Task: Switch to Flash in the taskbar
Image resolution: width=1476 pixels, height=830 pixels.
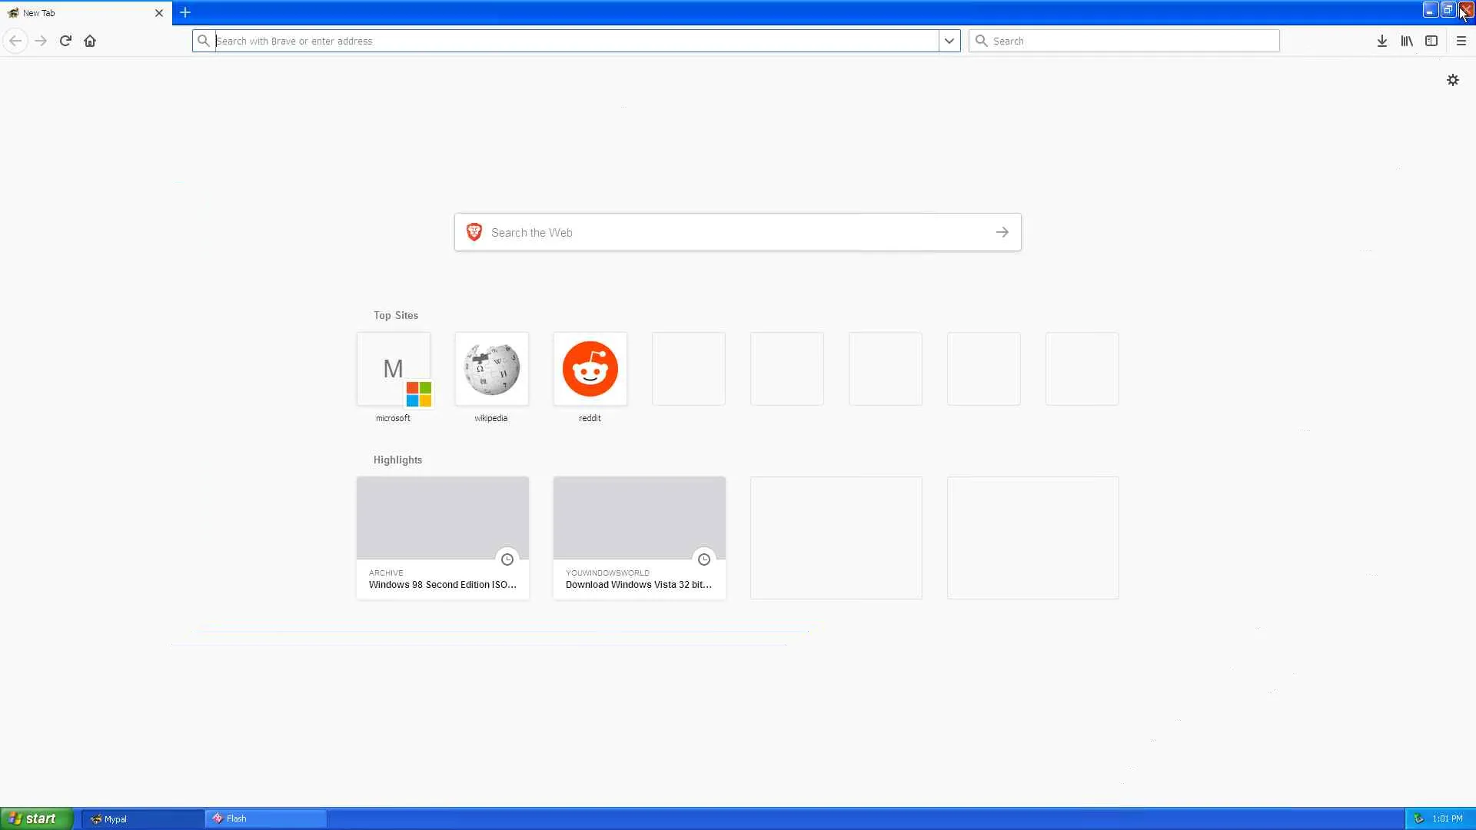Action: pos(265,818)
